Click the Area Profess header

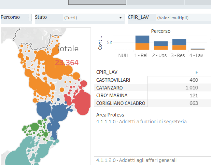110,115
